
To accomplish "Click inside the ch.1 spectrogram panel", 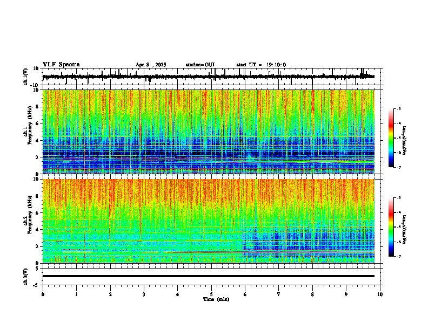I will point(208,132).
